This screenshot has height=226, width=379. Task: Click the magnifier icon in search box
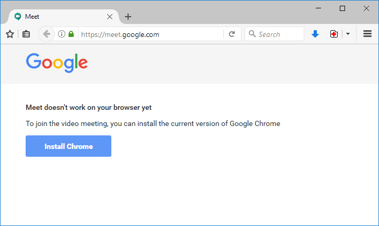point(252,34)
